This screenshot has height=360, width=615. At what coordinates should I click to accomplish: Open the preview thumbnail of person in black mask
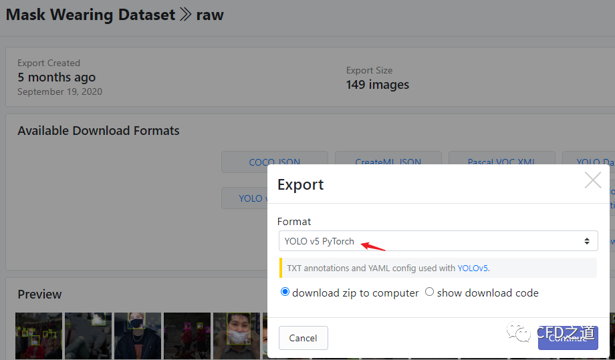click(x=137, y=336)
